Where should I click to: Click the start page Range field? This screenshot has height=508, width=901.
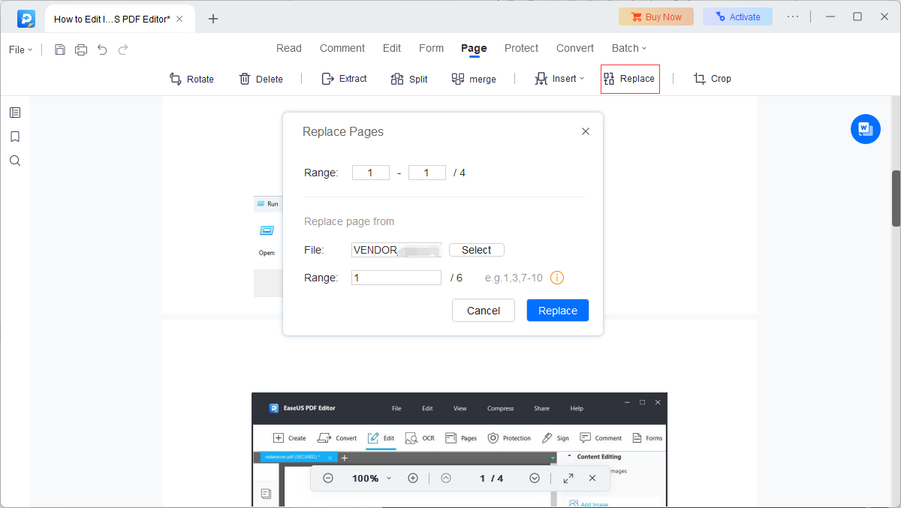371,173
